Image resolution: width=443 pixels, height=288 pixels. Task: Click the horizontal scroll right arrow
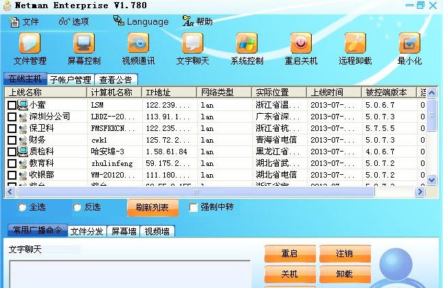[420, 192]
